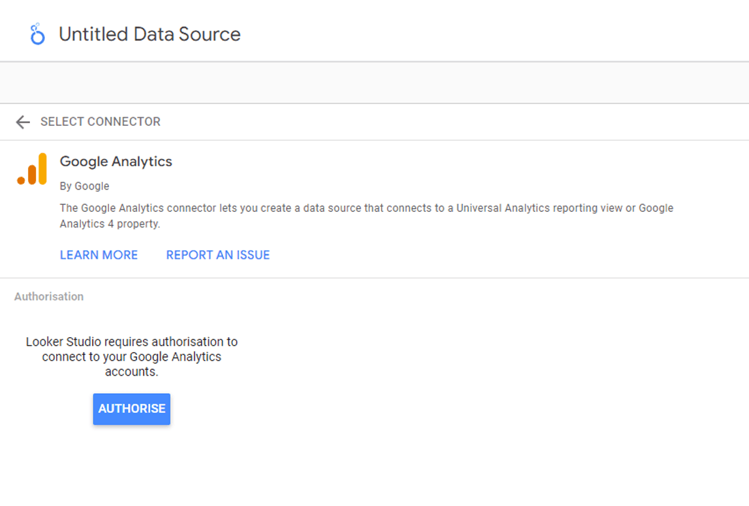Click the By Google text
The width and height of the screenshot is (749, 506).
[85, 186]
